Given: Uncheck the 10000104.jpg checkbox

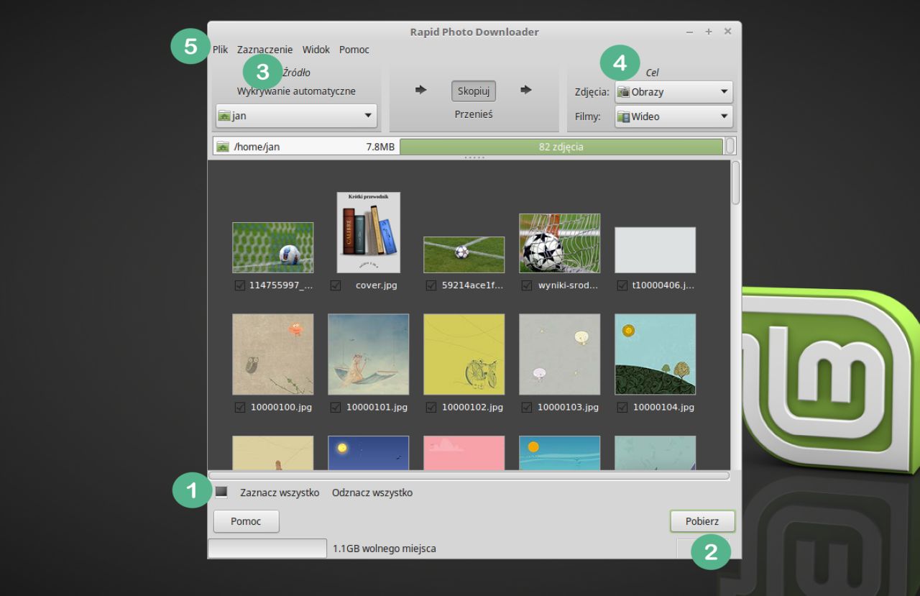Looking at the screenshot, I should coord(622,407).
